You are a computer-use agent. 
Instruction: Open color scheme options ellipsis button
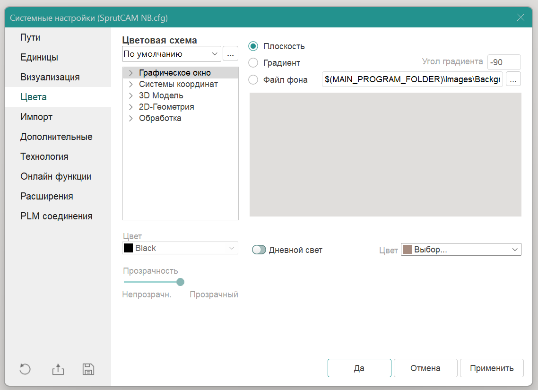click(x=230, y=54)
